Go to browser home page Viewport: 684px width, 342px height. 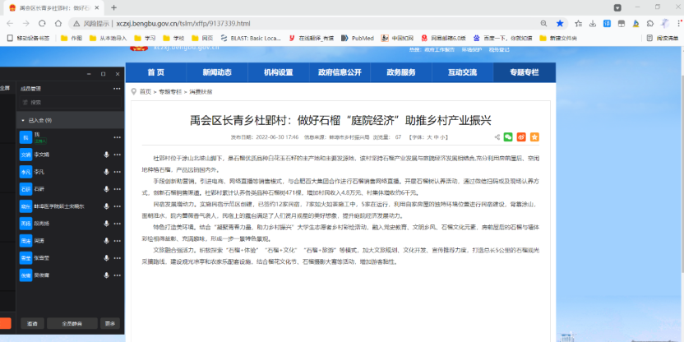58,24
